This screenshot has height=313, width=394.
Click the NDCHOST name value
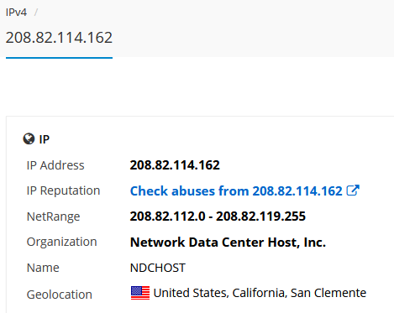(x=158, y=268)
